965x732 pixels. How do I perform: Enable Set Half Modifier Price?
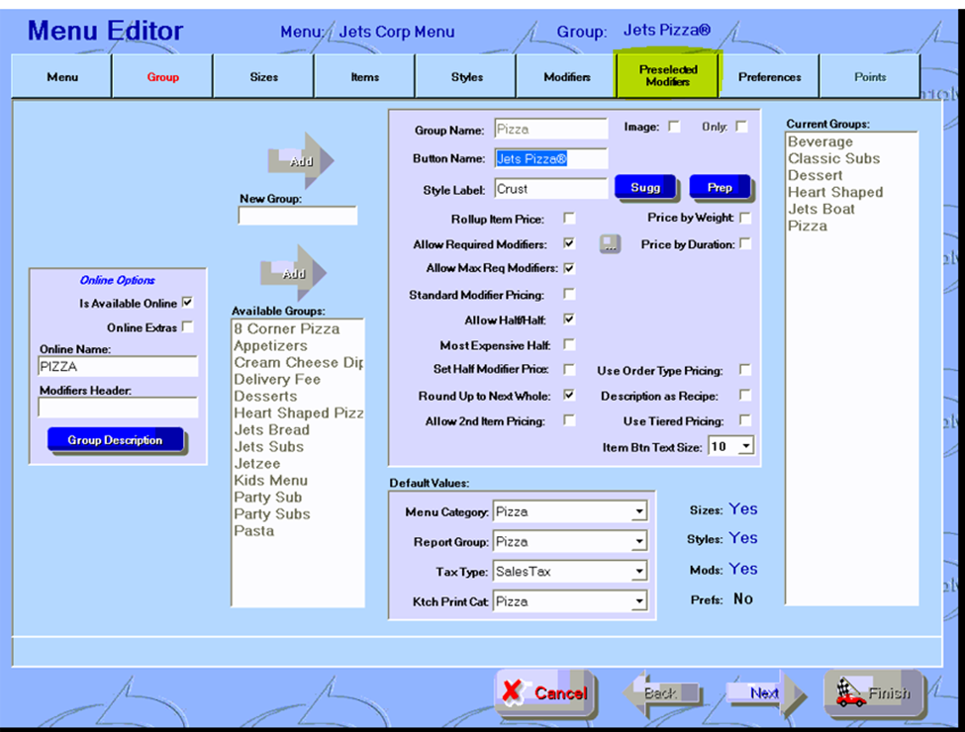point(569,369)
